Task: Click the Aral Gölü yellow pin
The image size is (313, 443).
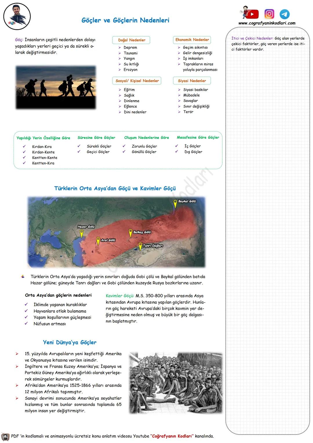Action: tap(98, 241)
